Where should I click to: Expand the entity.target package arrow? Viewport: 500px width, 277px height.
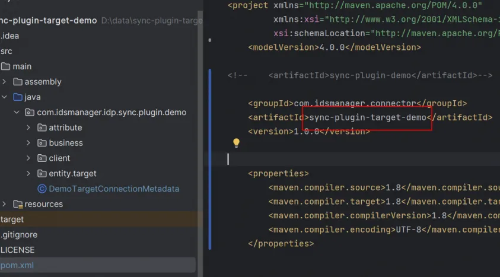(x=28, y=174)
